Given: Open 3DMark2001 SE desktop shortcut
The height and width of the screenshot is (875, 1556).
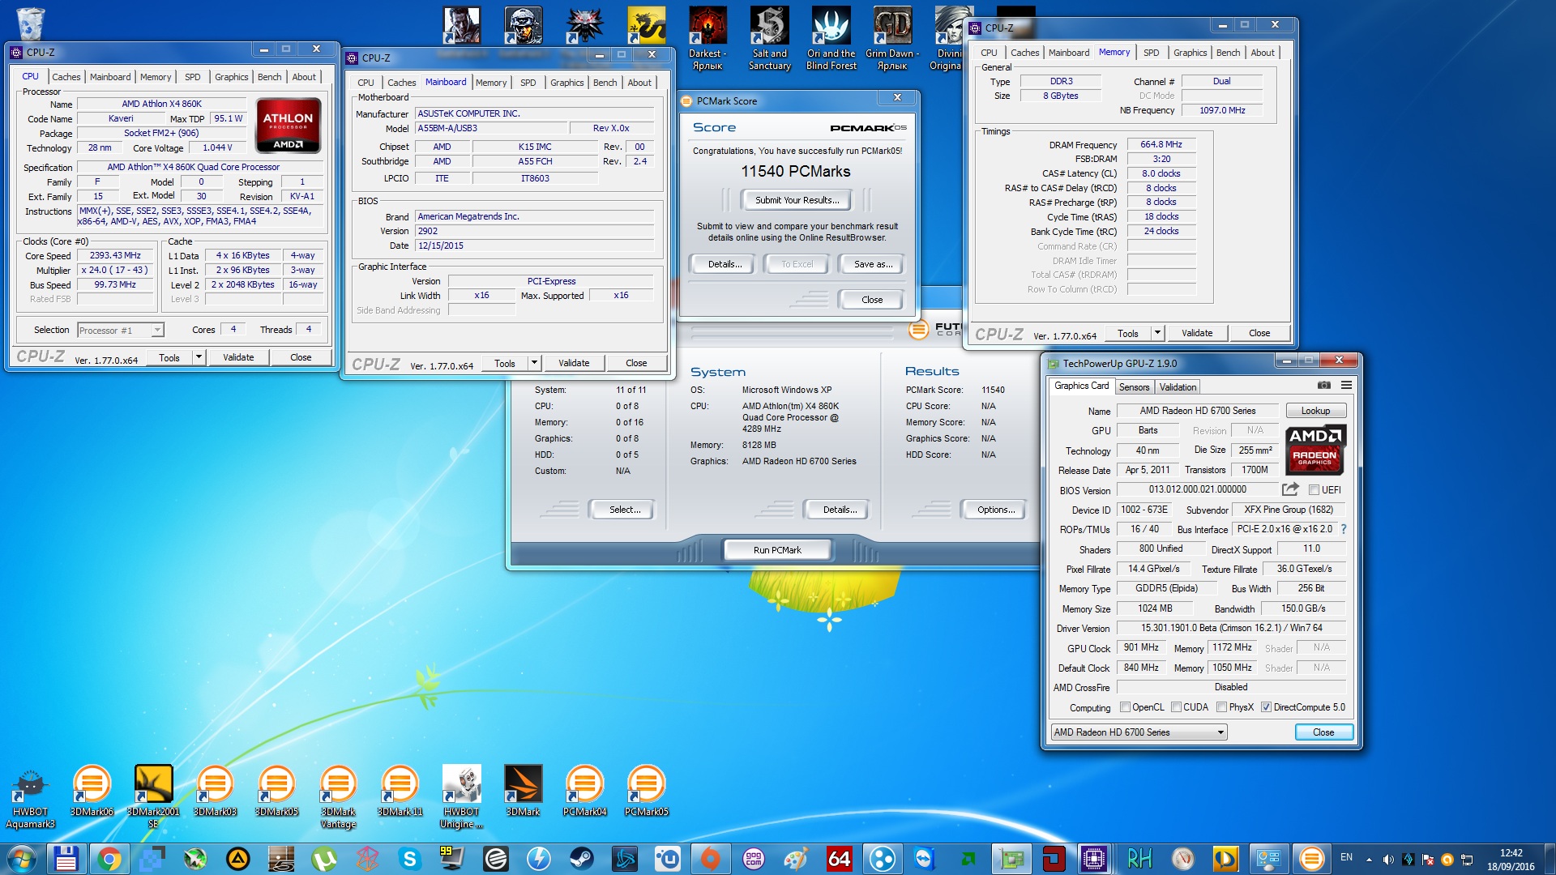Looking at the screenshot, I should tap(153, 797).
